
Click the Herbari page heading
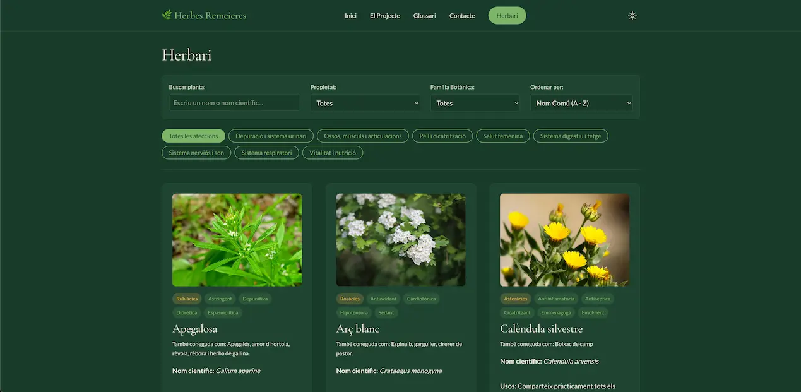[x=187, y=55]
